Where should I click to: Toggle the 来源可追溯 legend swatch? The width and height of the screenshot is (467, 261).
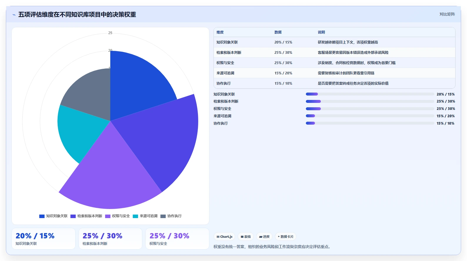pos(135,216)
